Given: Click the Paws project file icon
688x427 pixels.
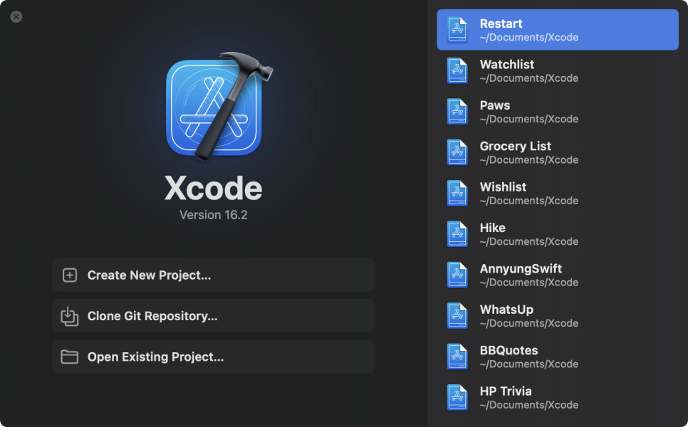Looking at the screenshot, I should point(457,111).
